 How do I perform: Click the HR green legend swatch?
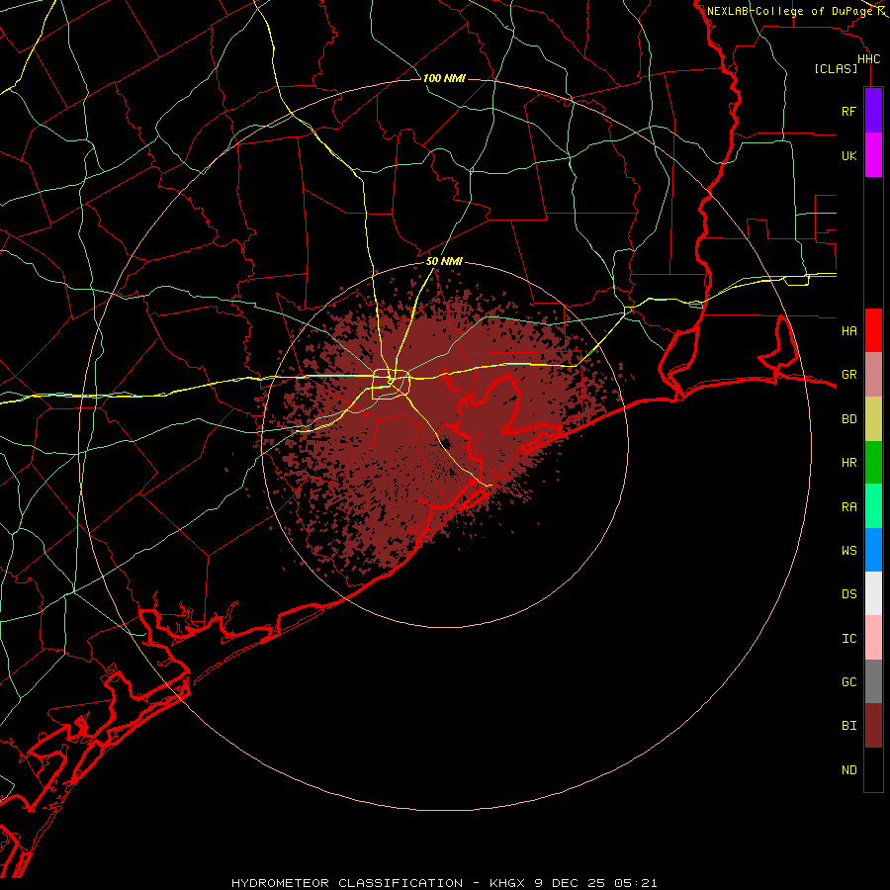tap(873, 462)
